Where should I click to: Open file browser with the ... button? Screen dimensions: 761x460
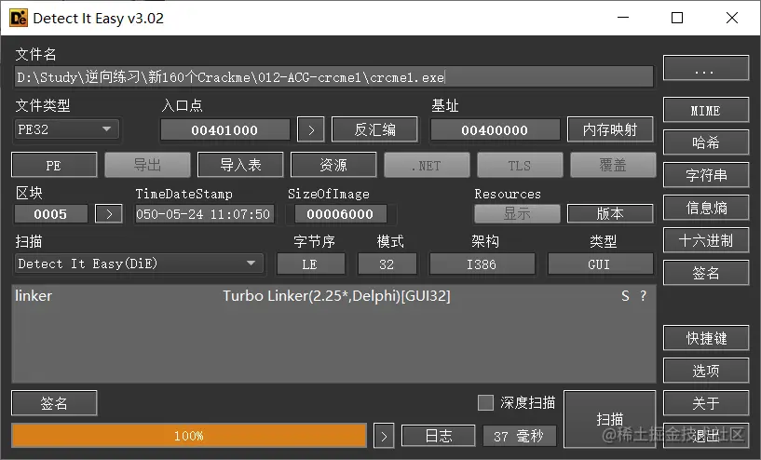(706, 68)
